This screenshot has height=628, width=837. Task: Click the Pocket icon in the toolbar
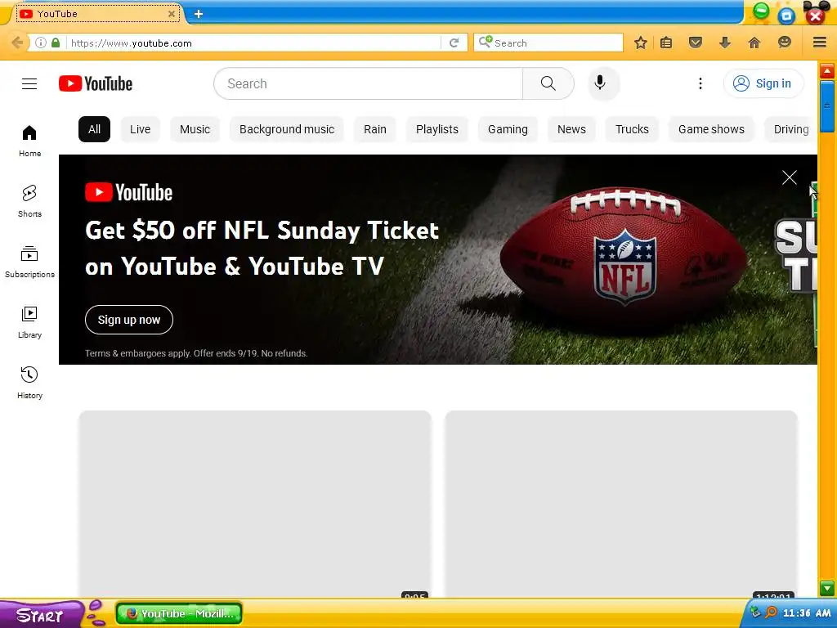click(695, 43)
